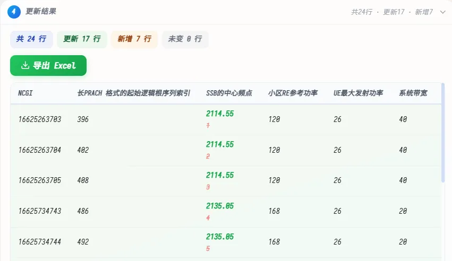452x261 pixels.
Task: Click PRACH index value 402
Action: (83, 150)
